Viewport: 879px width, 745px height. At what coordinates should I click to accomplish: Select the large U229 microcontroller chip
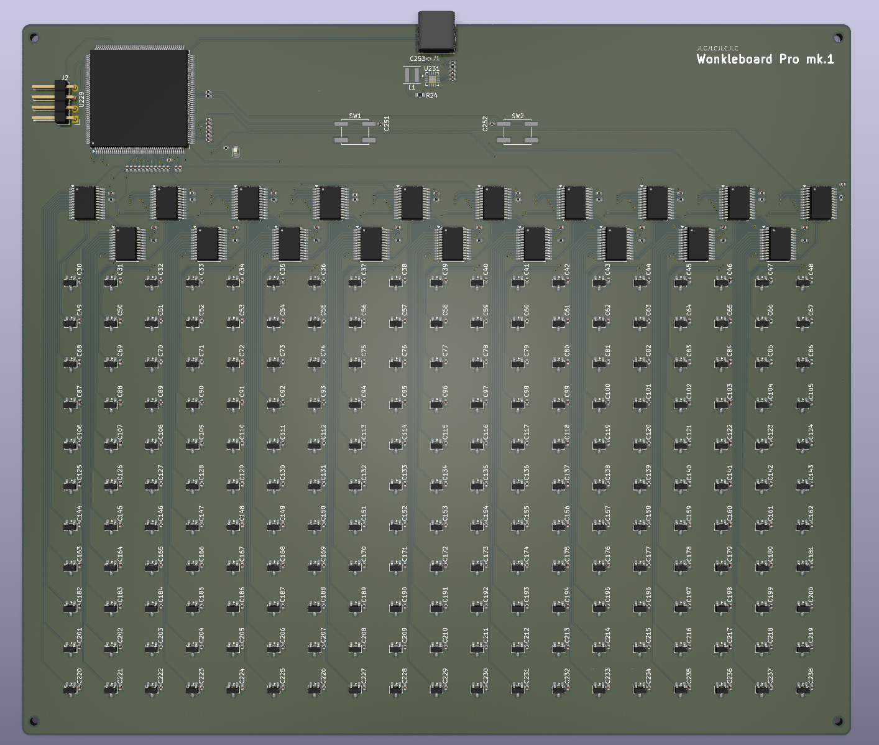coord(139,99)
